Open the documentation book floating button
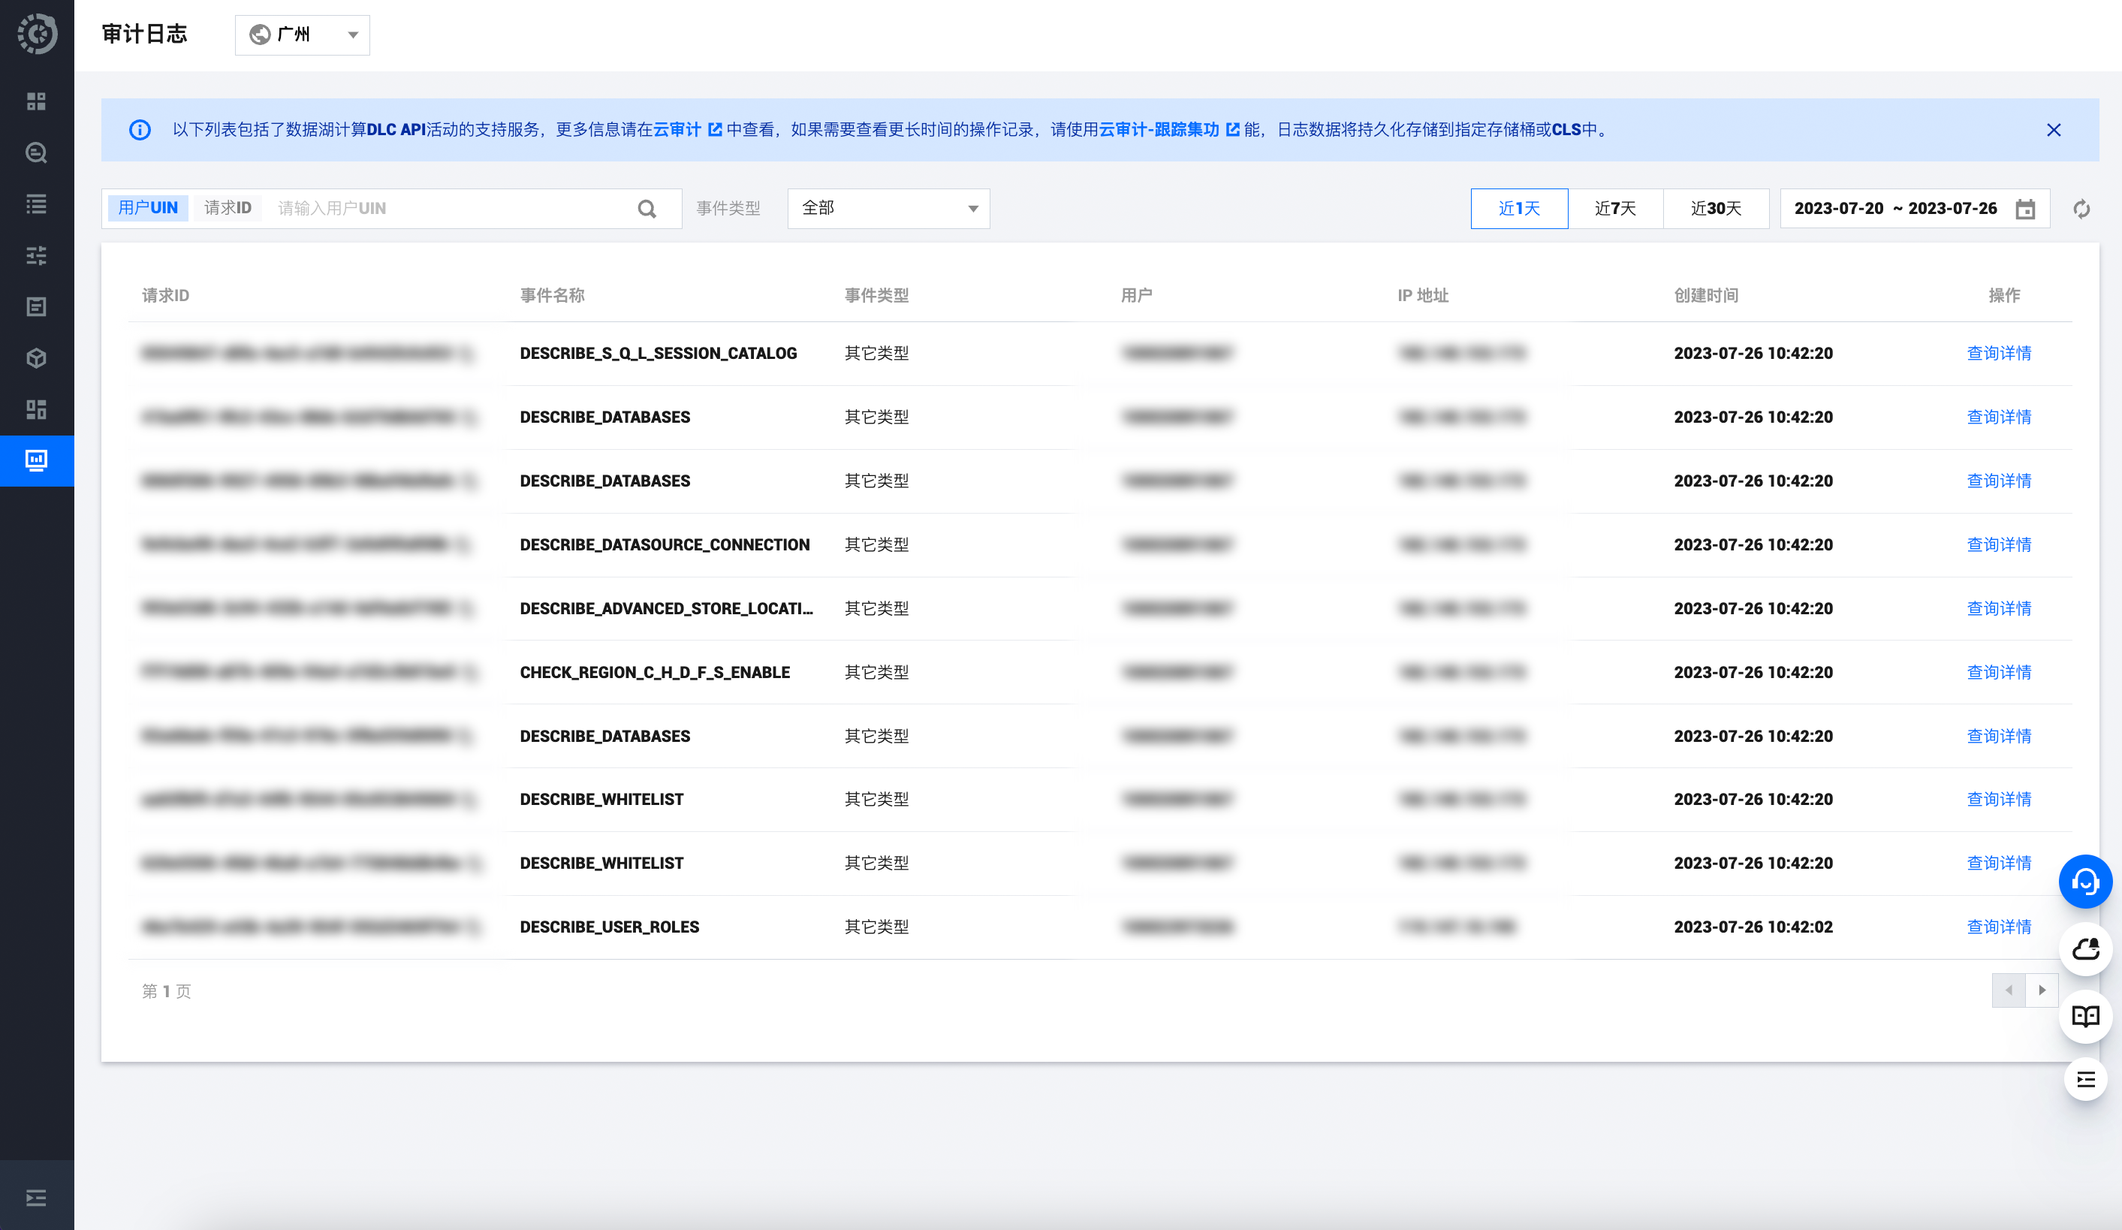Image resolution: width=2122 pixels, height=1230 pixels. coord(2084,1016)
